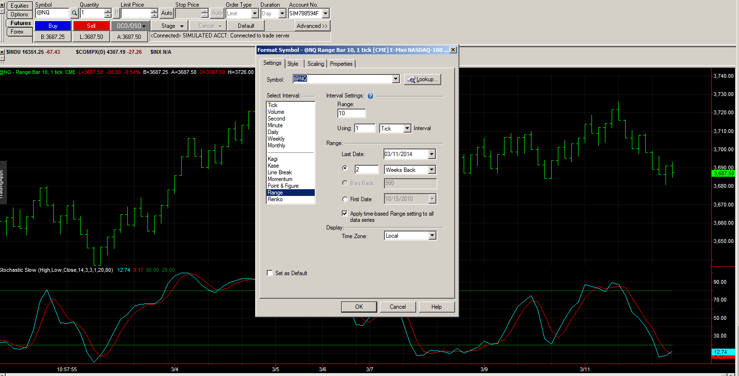Enable the Set as Default checkbox
The width and height of the screenshot is (739, 376).
[270, 273]
